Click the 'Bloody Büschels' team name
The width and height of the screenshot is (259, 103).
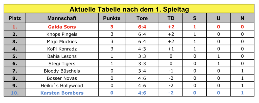point(62,71)
